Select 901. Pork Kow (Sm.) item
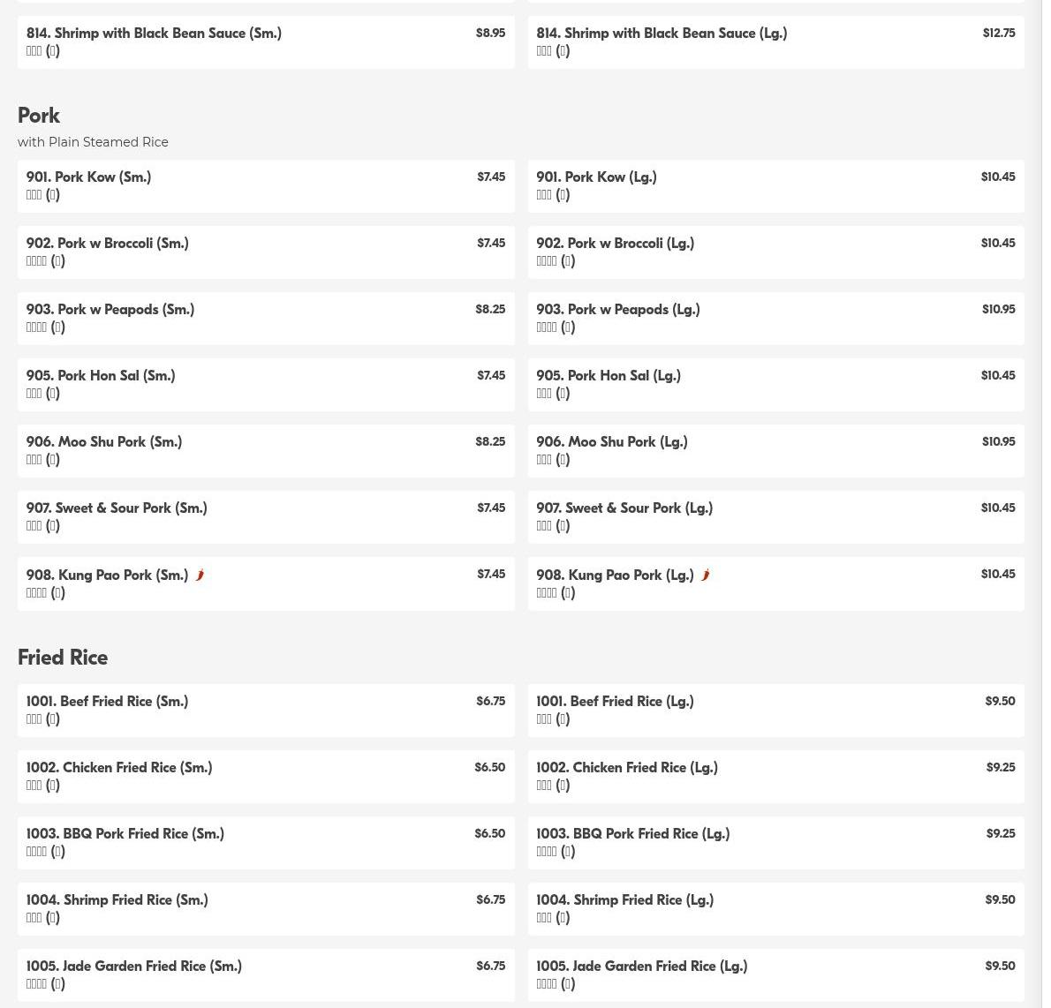This screenshot has width=1051, height=1008. (266, 186)
